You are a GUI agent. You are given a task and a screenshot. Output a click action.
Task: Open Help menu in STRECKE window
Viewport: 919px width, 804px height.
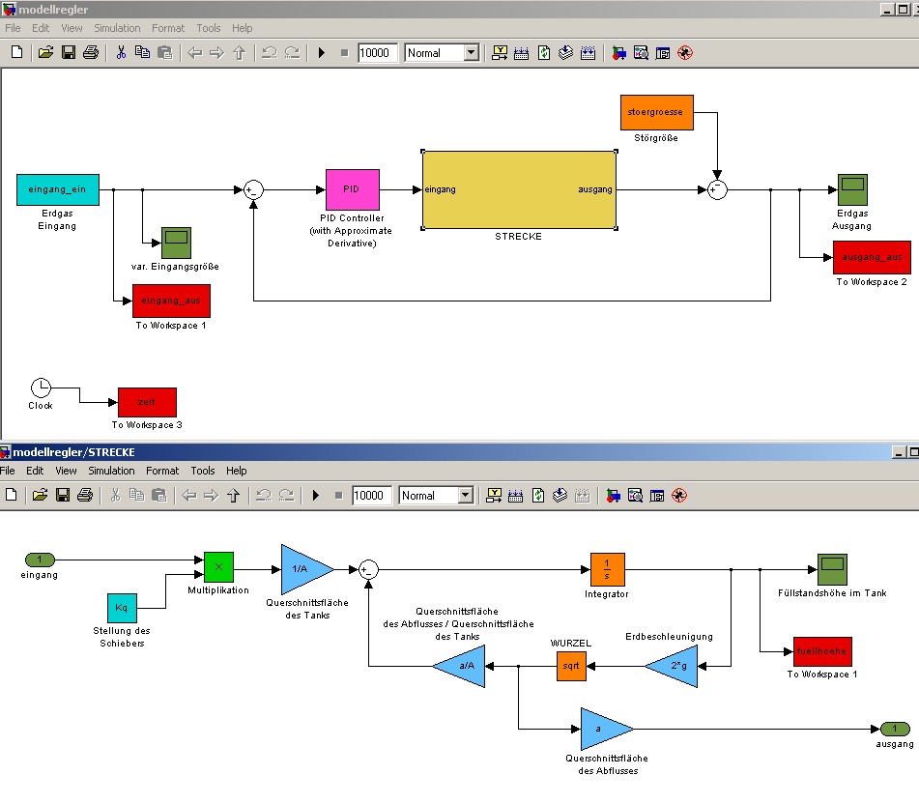click(236, 471)
